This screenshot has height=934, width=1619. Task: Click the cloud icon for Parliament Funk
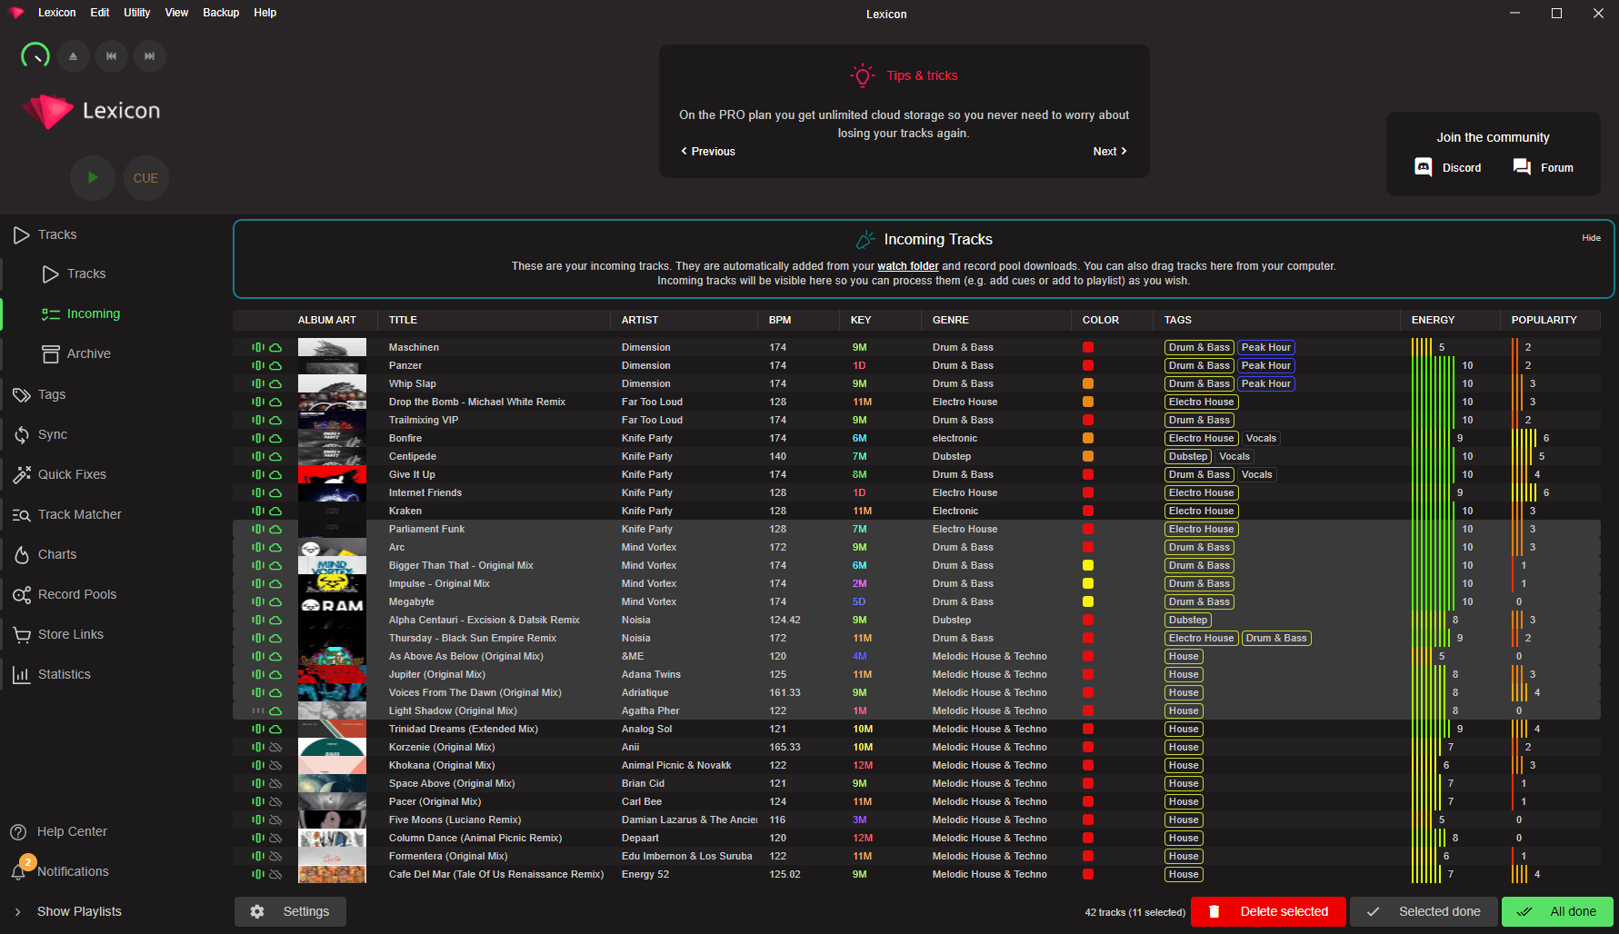275,529
